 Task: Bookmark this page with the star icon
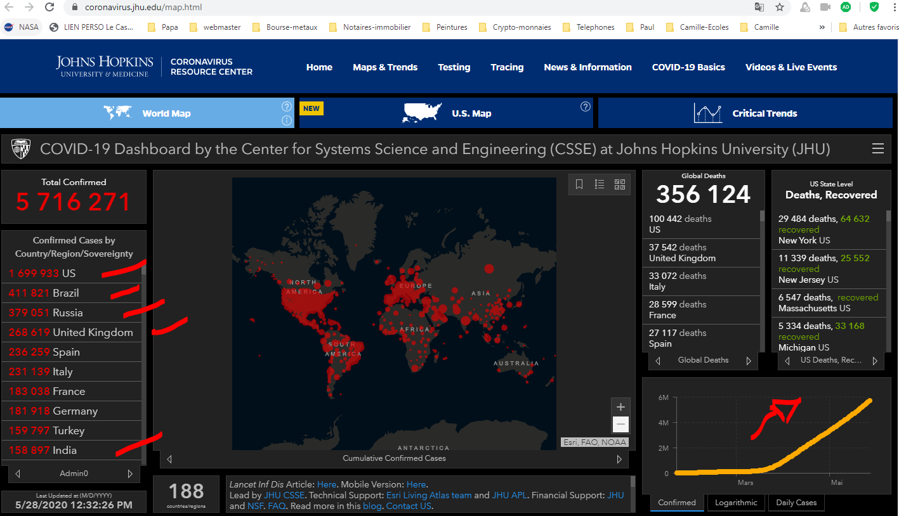pos(780,8)
